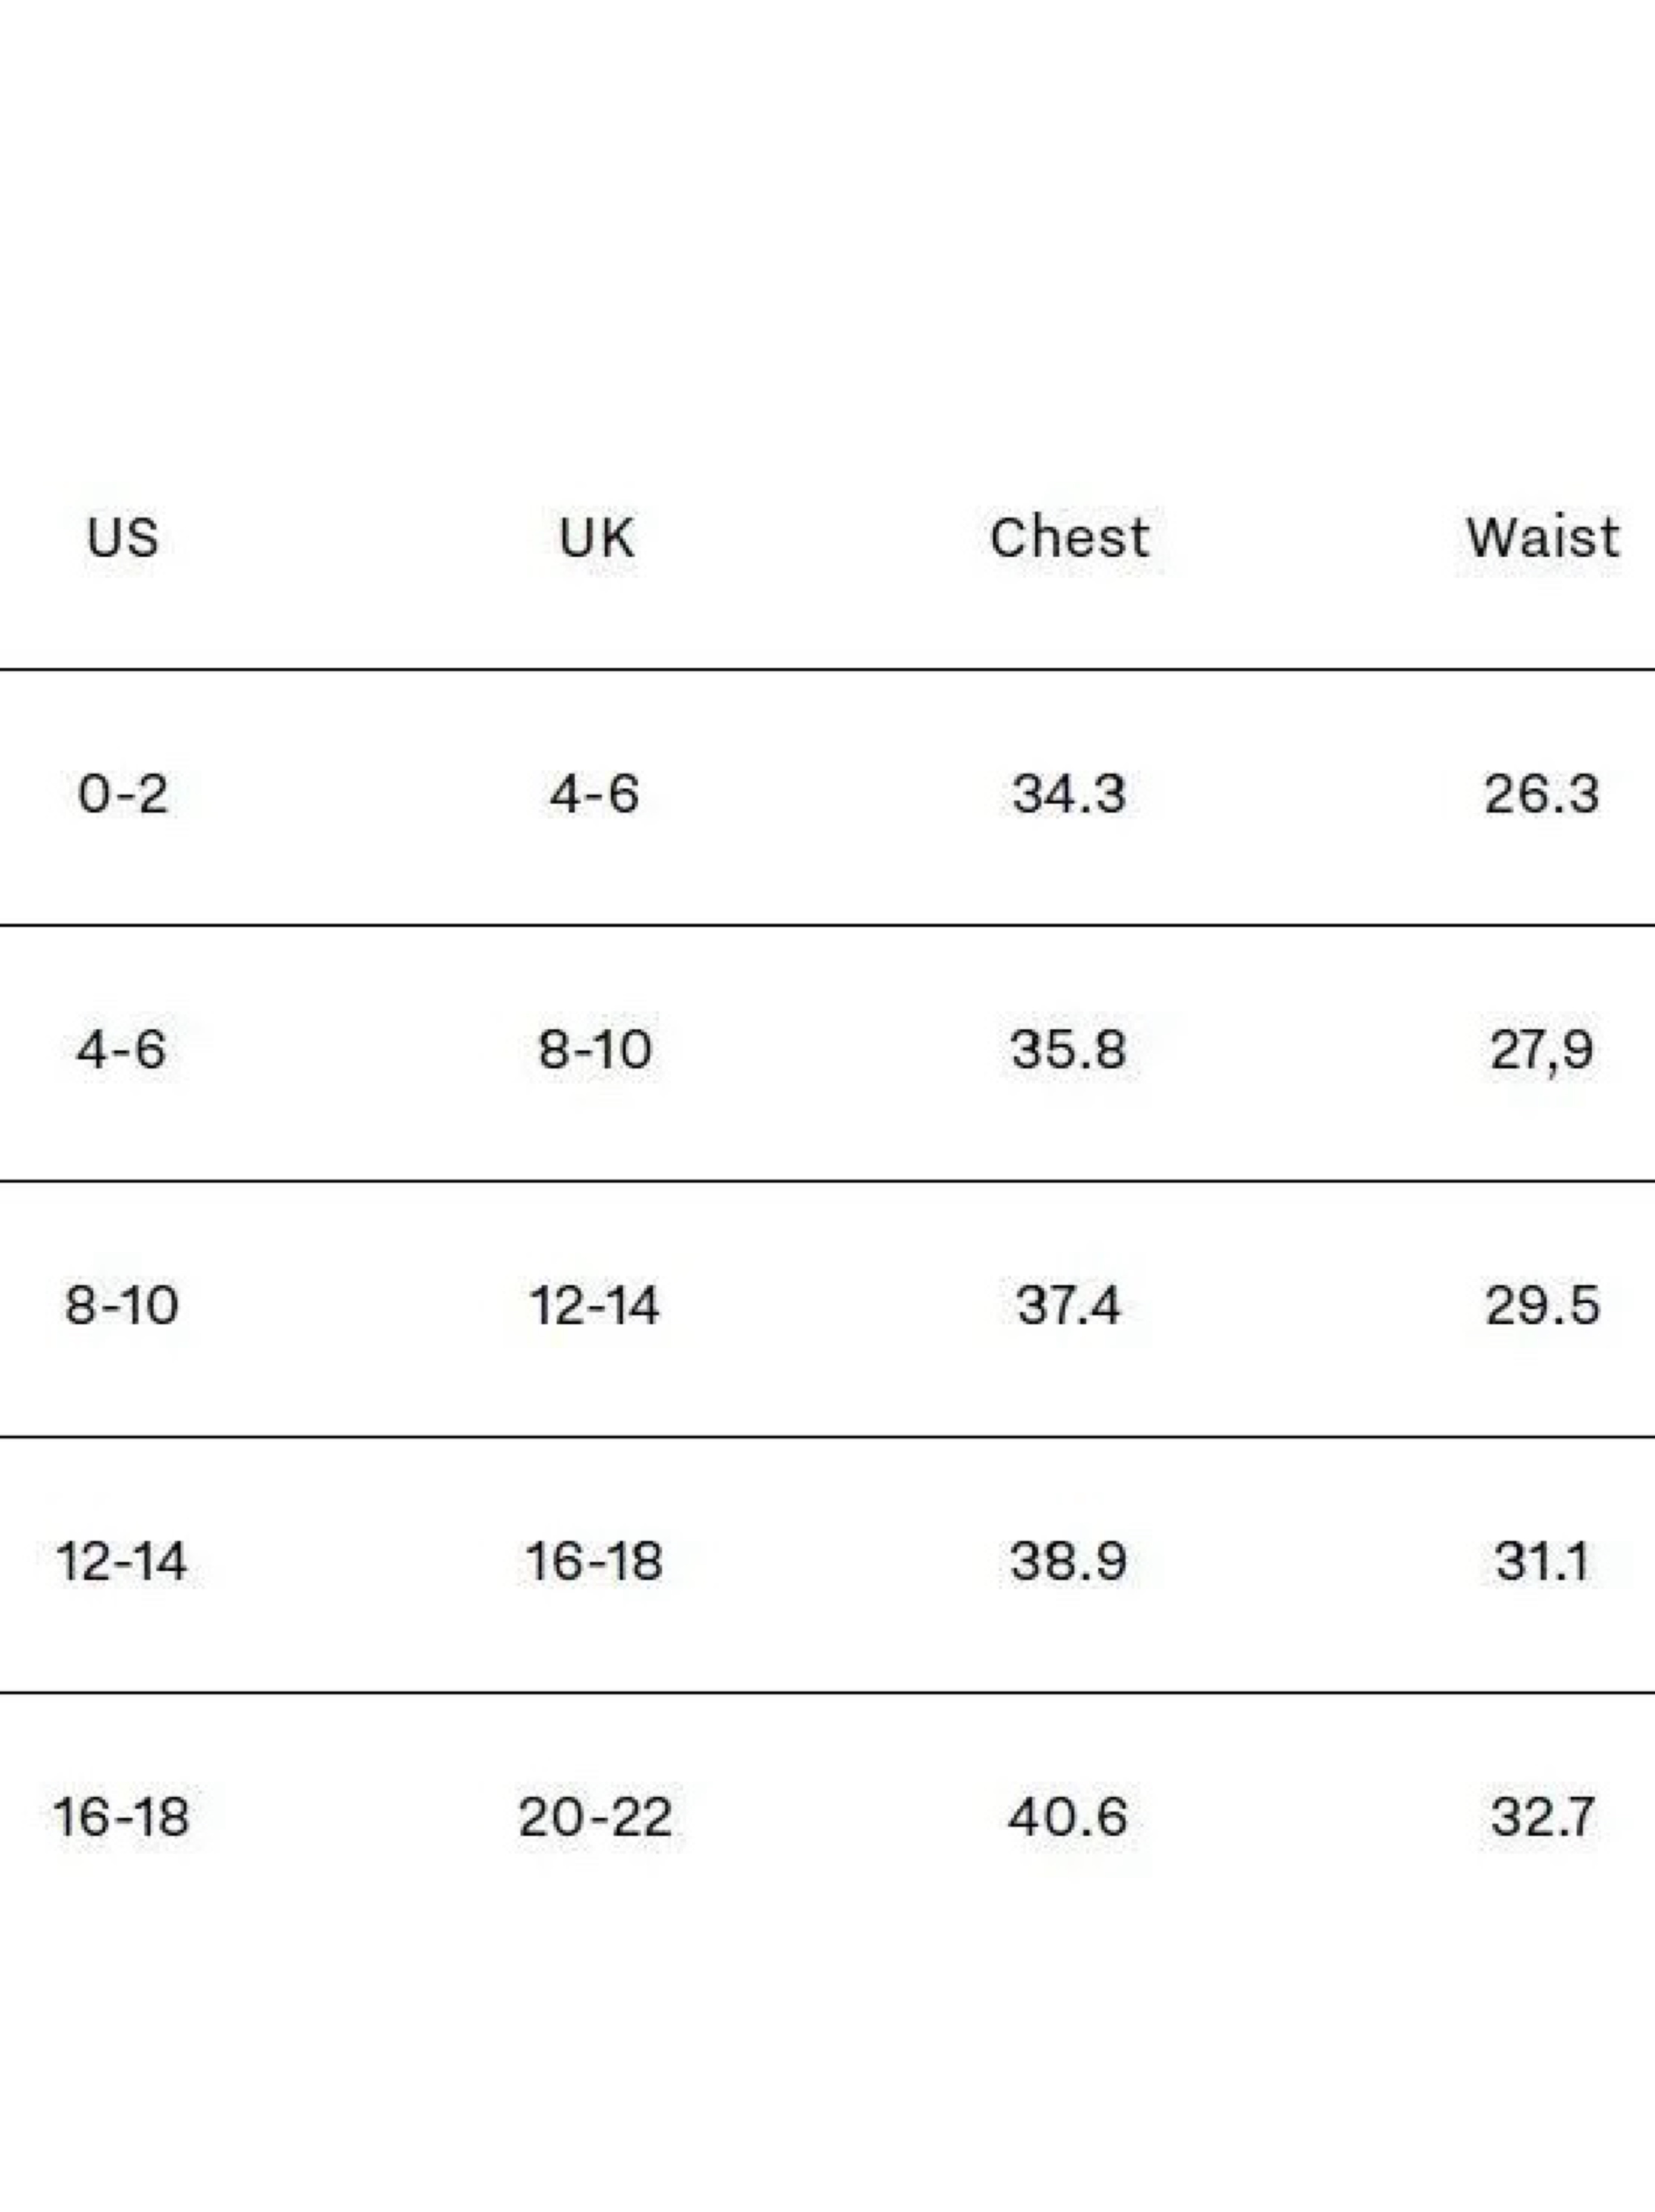Click the waist value 26.3
Image resolution: width=1655 pixels, height=2212 pixels.
point(1541,794)
